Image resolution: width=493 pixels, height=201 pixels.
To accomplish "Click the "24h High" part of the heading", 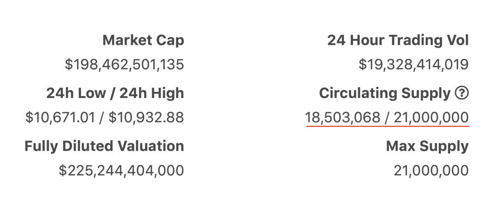I will point(152,93).
